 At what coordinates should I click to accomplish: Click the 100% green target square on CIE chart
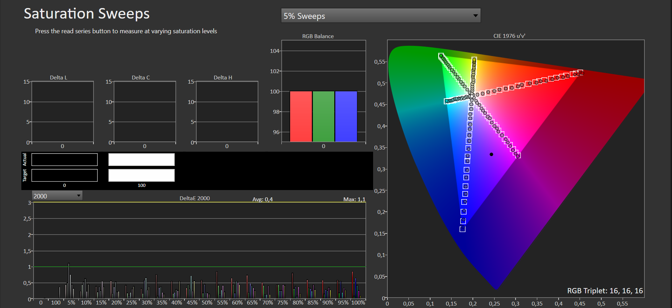(x=441, y=56)
